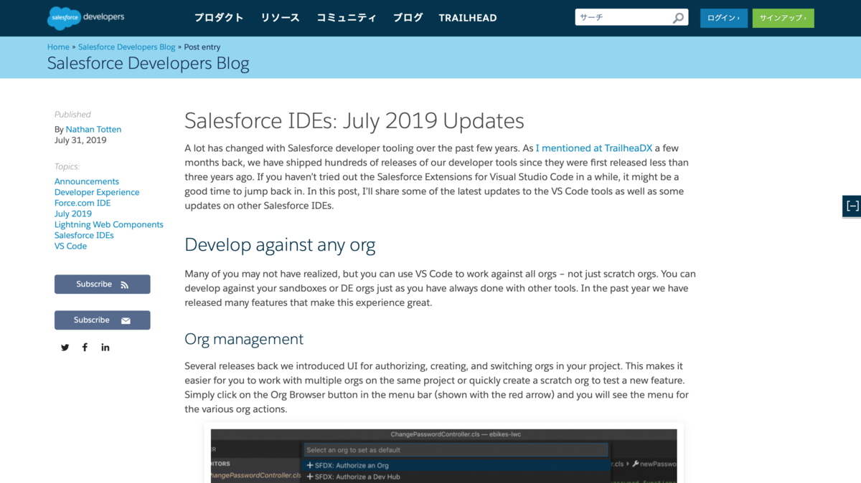The height and width of the screenshot is (483, 861).
Task: Click the search magnifier icon
Action: pos(677,18)
